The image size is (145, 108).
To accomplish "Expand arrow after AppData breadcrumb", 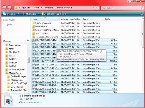I will pyautogui.click(x=32, y=8).
